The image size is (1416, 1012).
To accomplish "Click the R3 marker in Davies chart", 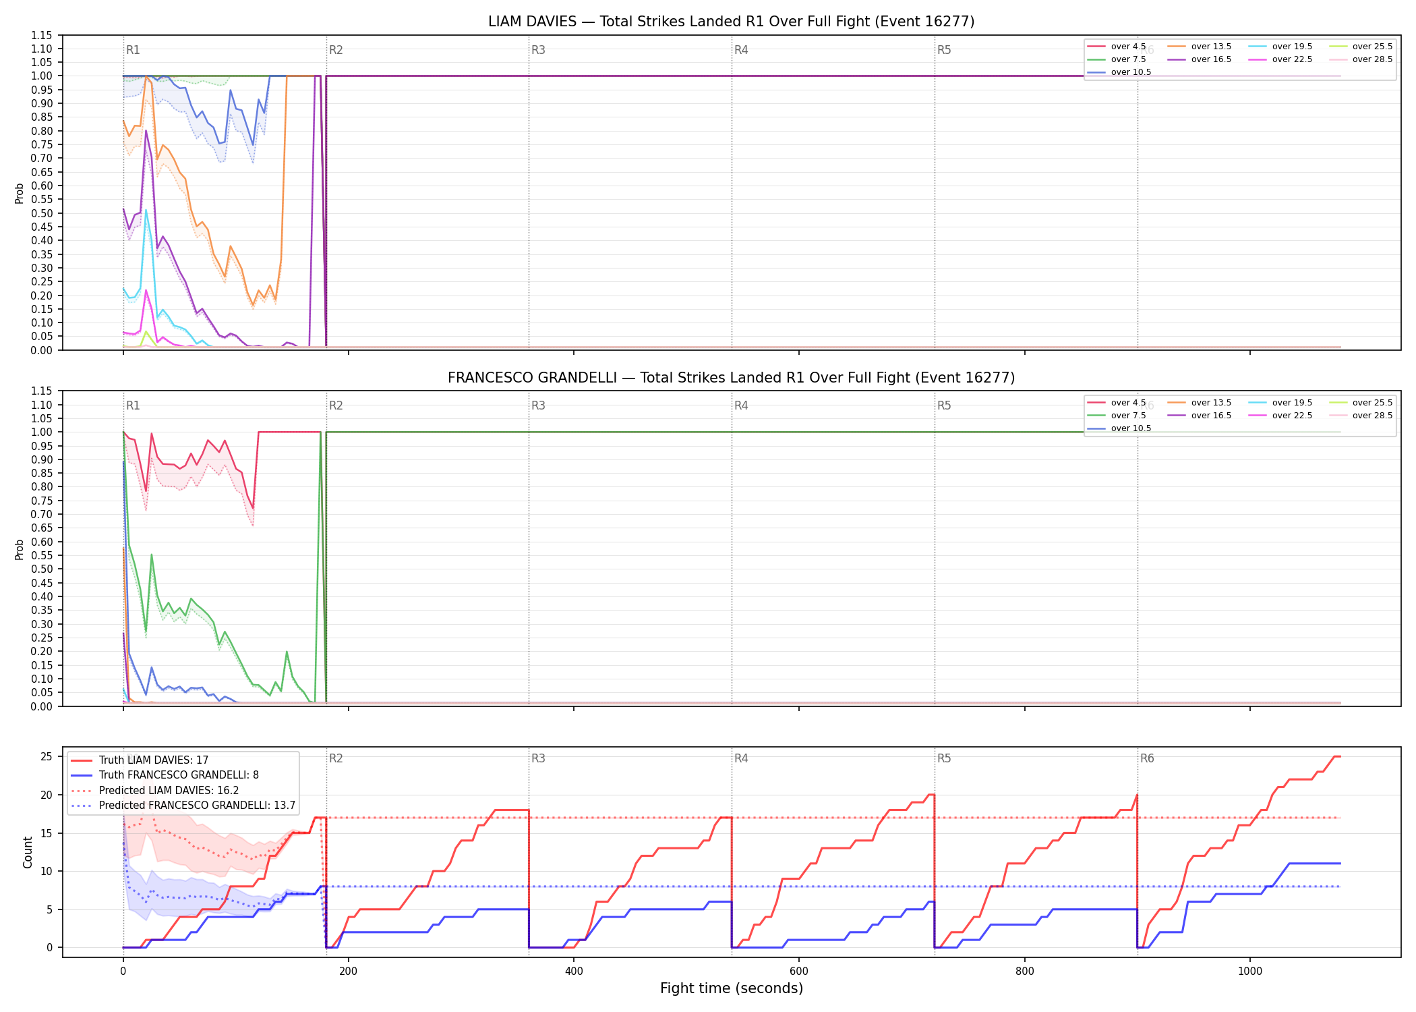I will (x=538, y=50).
